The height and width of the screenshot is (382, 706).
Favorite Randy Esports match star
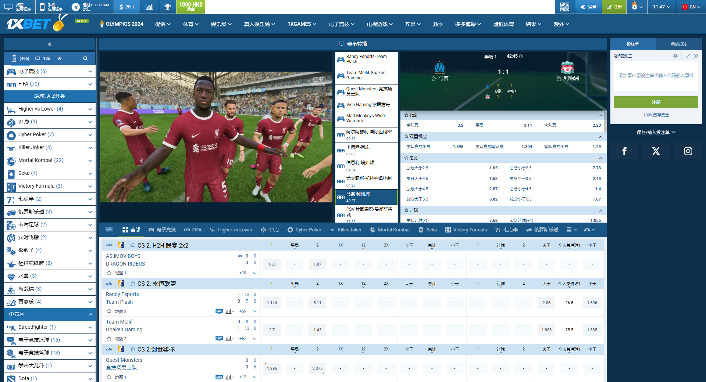tap(109, 311)
